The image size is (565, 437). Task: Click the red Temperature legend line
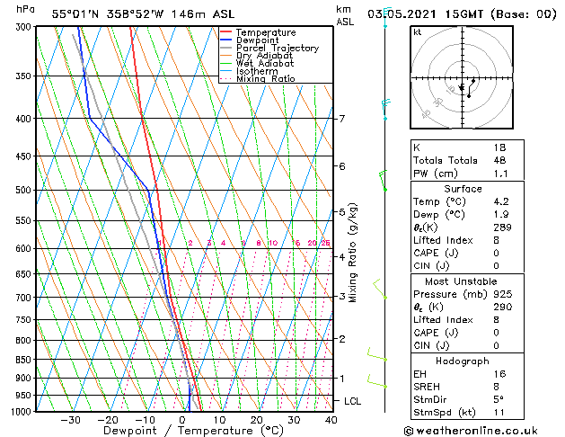coord(225,32)
